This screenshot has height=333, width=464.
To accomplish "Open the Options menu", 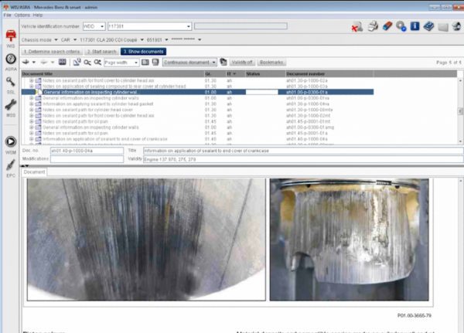I will 22,15.
